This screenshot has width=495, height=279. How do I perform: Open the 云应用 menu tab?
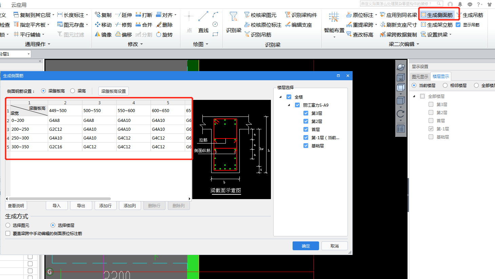(19, 5)
